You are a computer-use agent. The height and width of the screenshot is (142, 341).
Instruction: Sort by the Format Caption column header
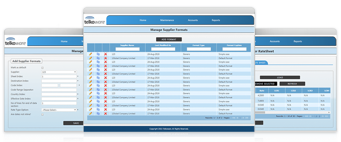[235, 45]
